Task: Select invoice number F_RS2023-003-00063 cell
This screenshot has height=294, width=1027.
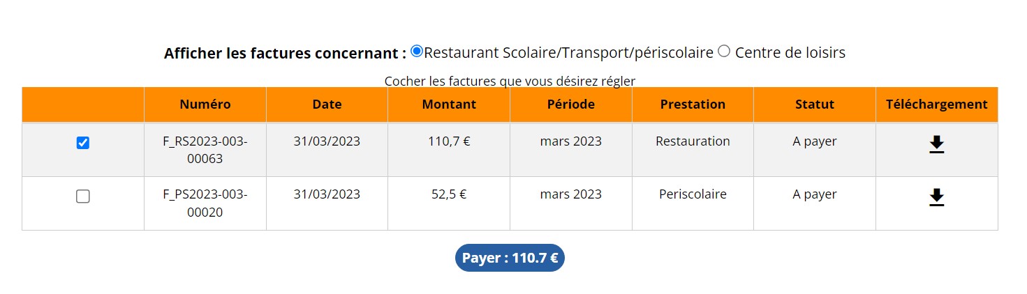Action: (205, 150)
